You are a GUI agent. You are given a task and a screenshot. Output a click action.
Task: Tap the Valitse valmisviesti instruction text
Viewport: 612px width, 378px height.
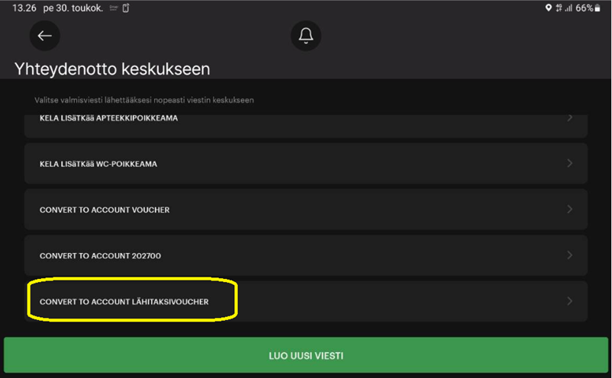(144, 100)
